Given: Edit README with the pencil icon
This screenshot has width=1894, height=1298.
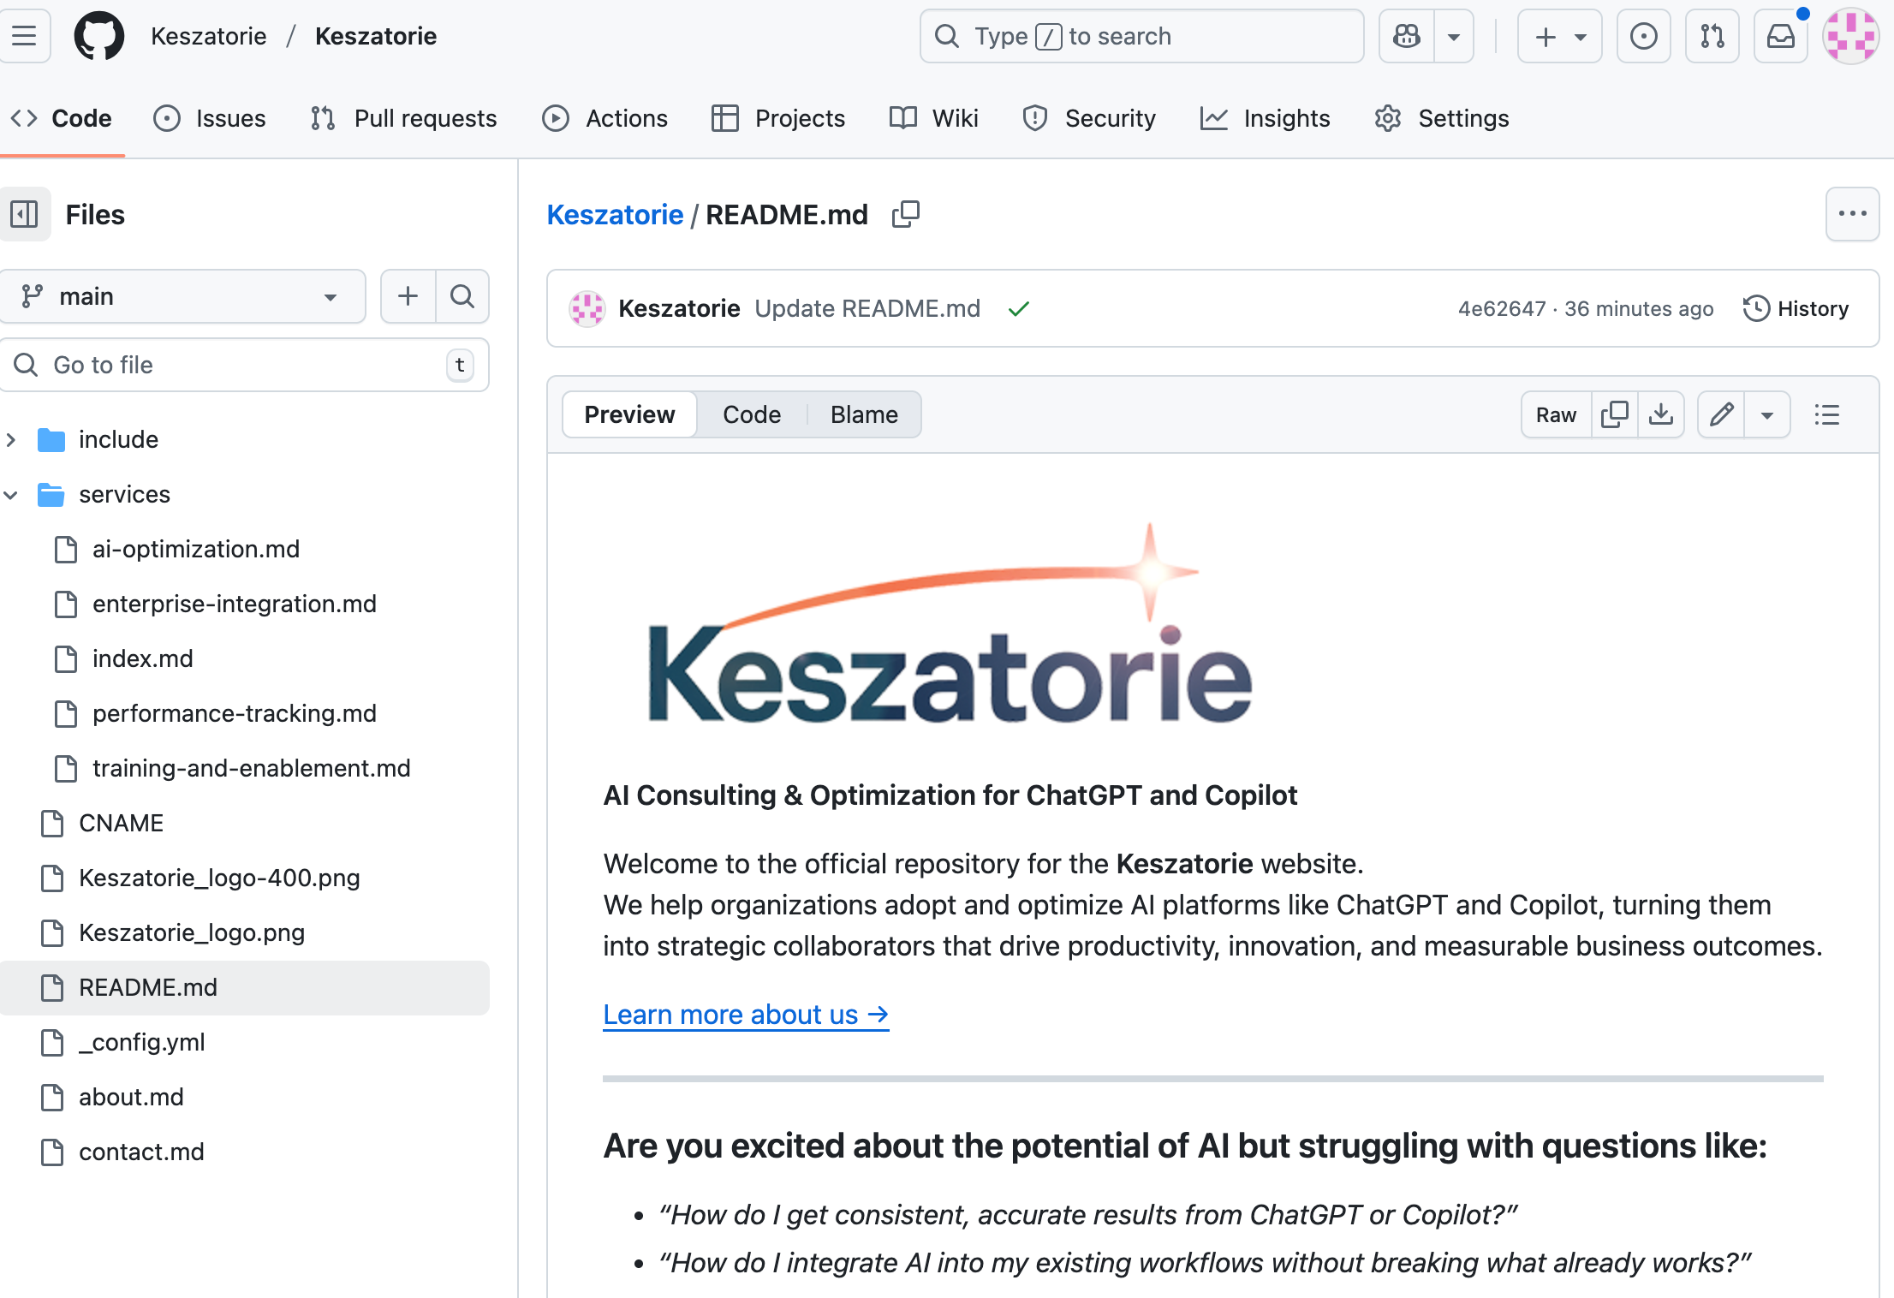Looking at the screenshot, I should tap(1721, 415).
